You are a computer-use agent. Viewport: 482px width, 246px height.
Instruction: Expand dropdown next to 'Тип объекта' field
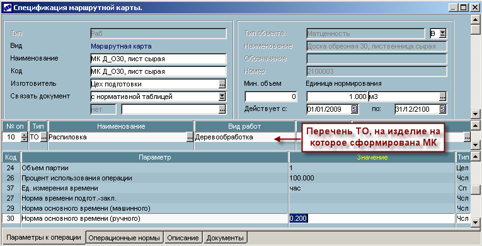tap(442, 33)
